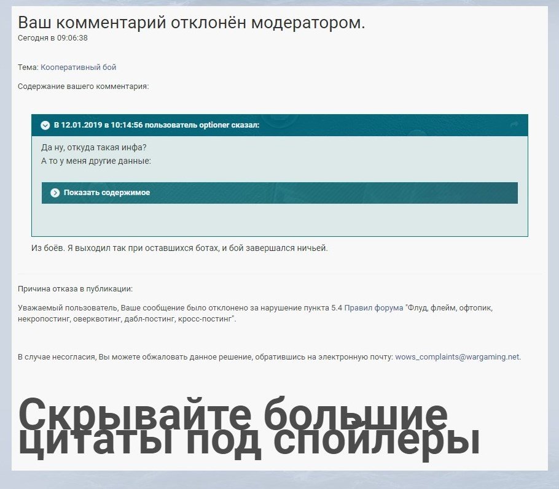Open the Правил форума link
Screen dimensions: 559x489
pyautogui.click(x=373, y=308)
